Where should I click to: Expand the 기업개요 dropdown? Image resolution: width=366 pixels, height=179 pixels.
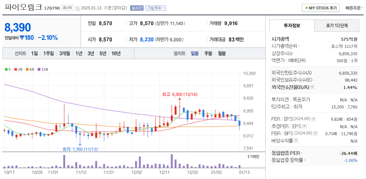(x=156, y=8)
